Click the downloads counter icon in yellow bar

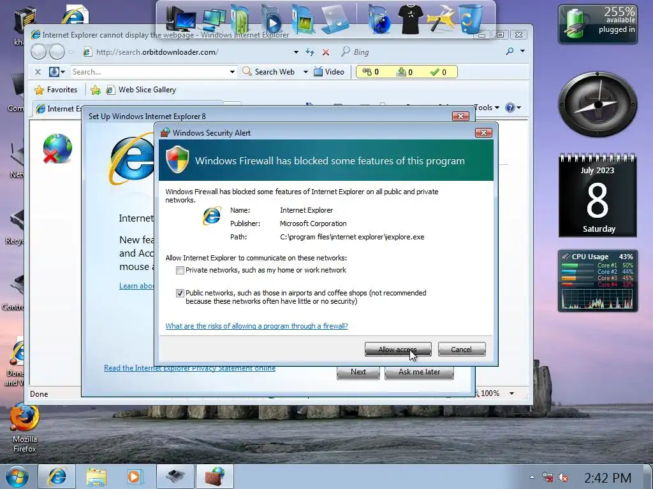click(400, 72)
